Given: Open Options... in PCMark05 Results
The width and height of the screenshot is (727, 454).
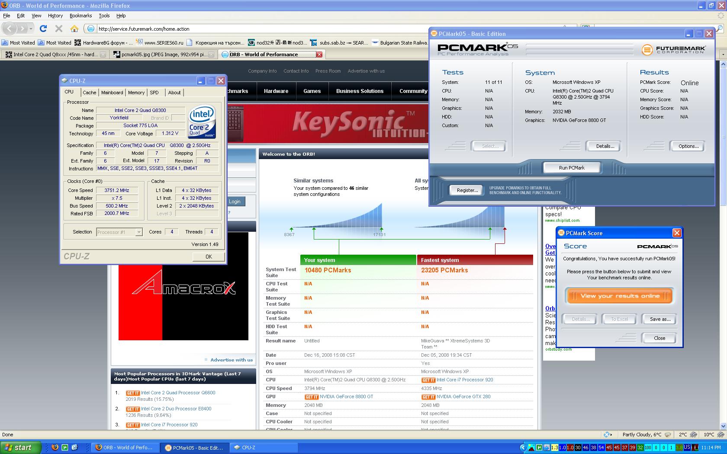Looking at the screenshot, I should point(688,146).
